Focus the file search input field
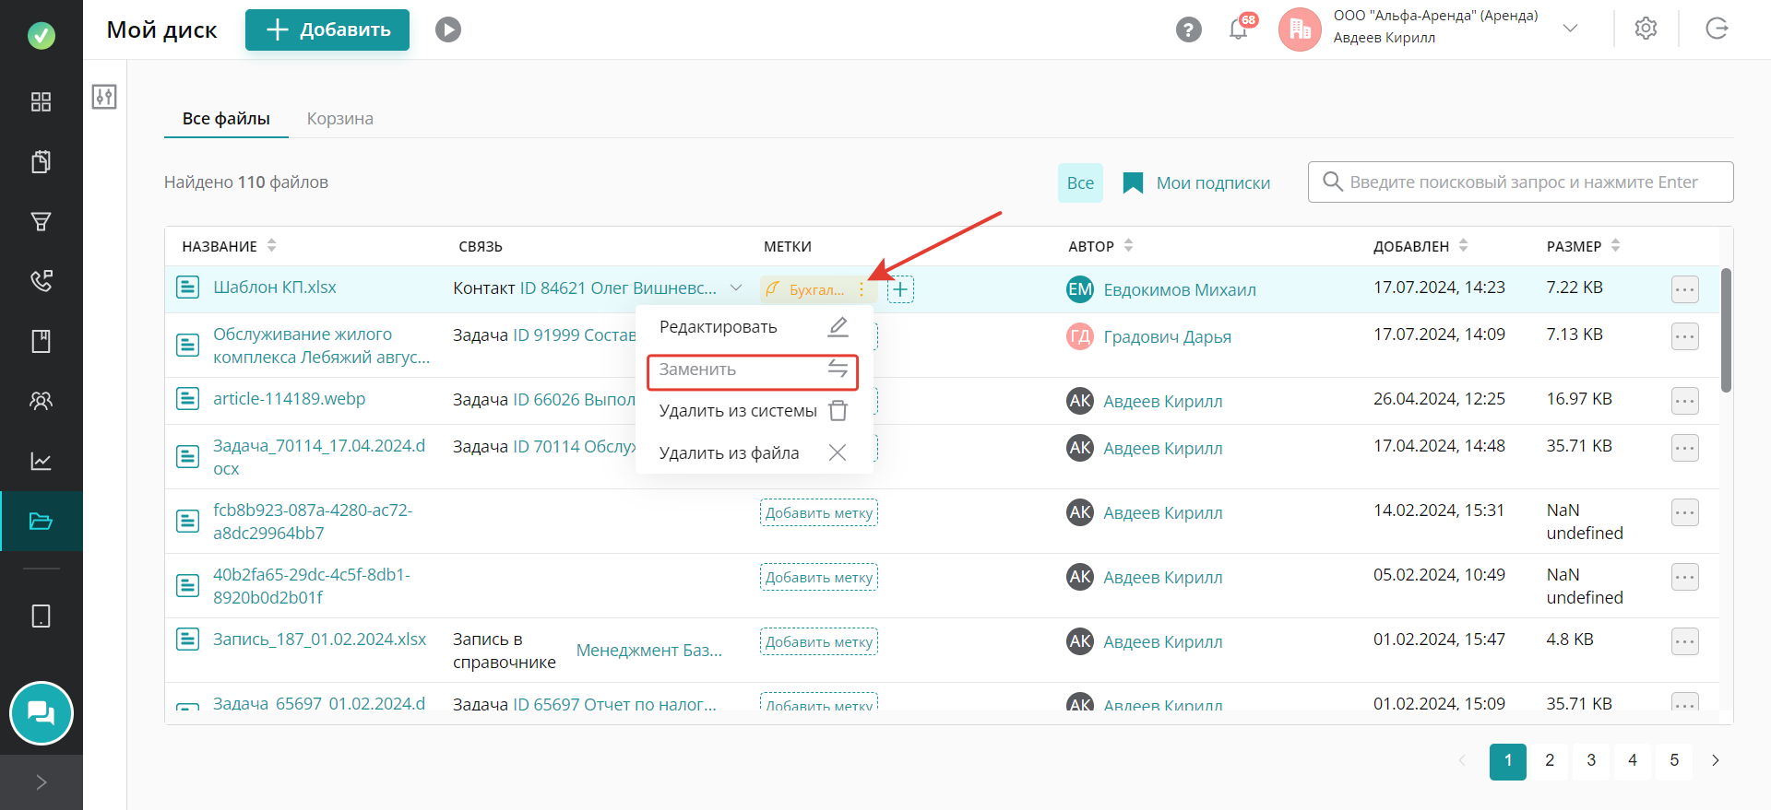Viewport: 1771px width, 810px height. (x=1520, y=182)
